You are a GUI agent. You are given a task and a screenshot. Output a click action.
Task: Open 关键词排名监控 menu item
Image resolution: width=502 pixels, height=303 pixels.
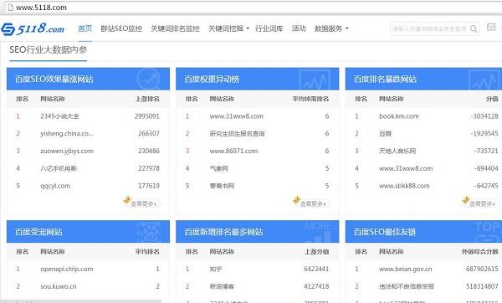pyautogui.click(x=175, y=28)
